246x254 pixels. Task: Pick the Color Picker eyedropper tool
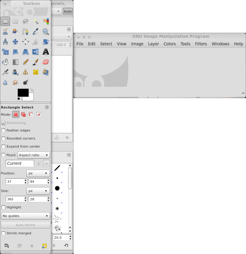(36, 32)
